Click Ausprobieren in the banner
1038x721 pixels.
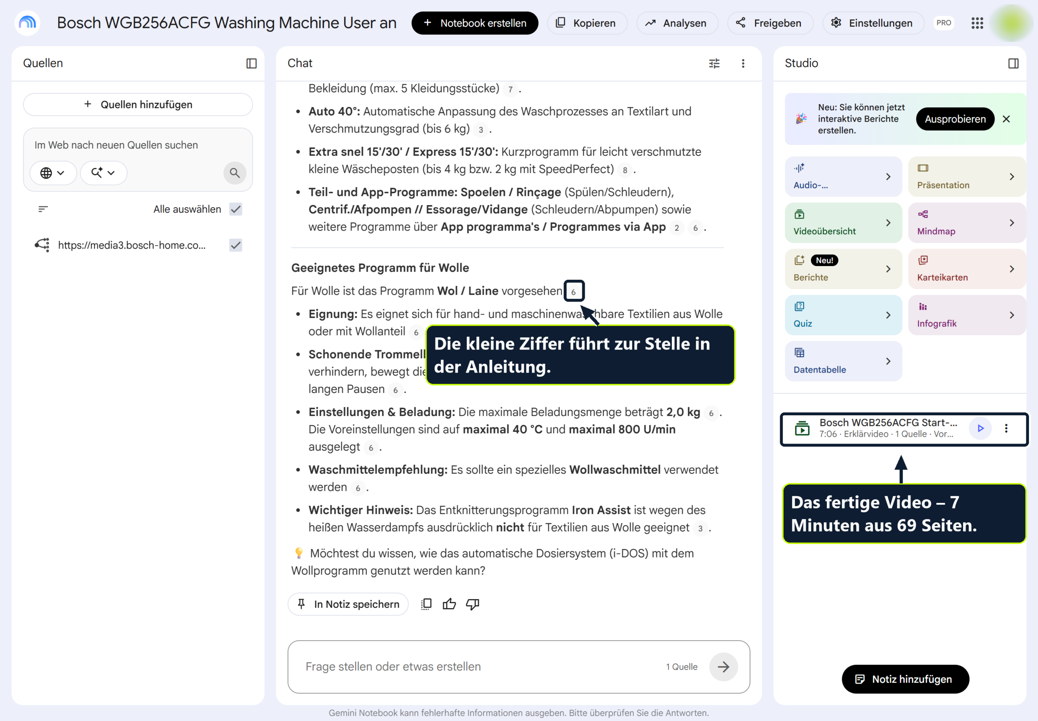(954, 119)
